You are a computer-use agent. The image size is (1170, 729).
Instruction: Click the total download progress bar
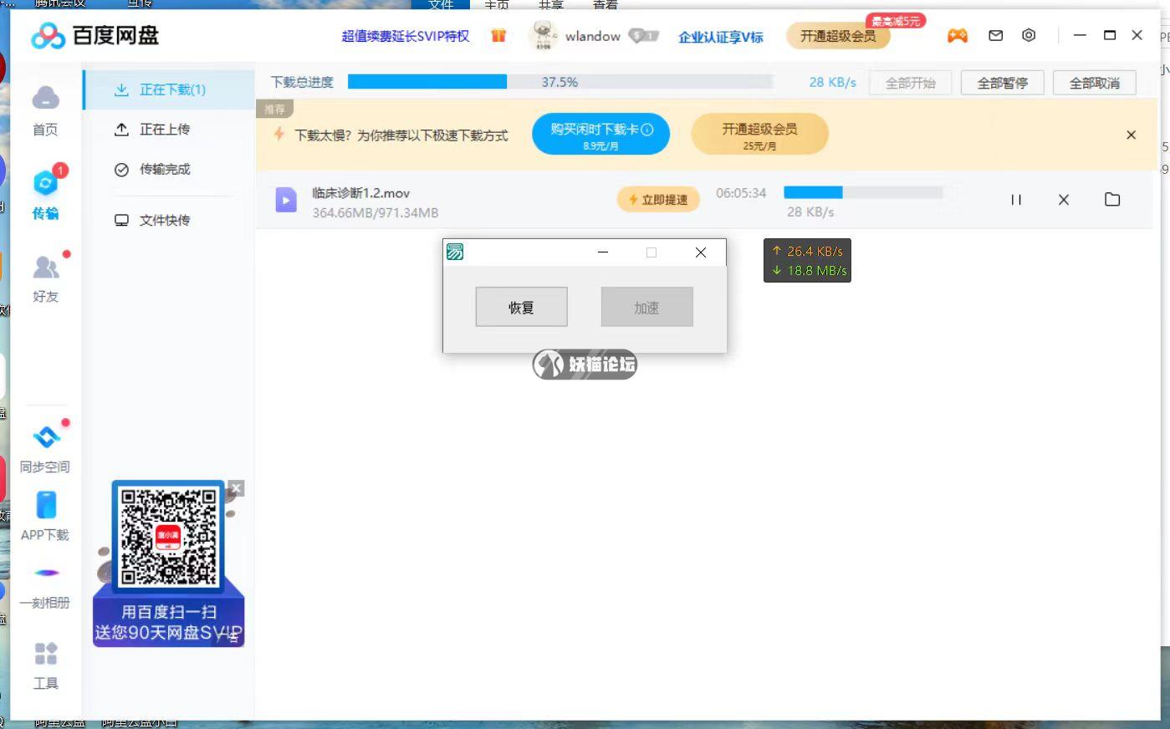[559, 82]
